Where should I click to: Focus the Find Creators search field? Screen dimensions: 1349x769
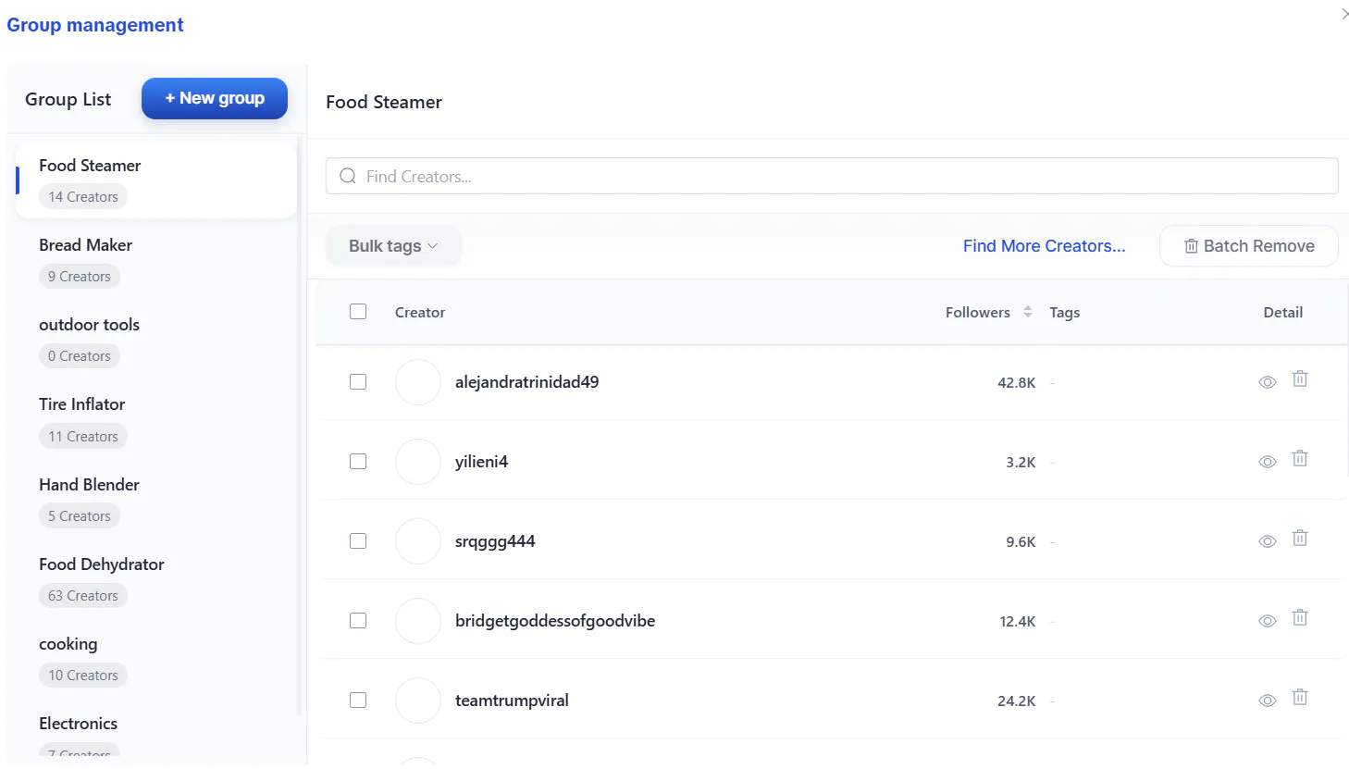832,176
